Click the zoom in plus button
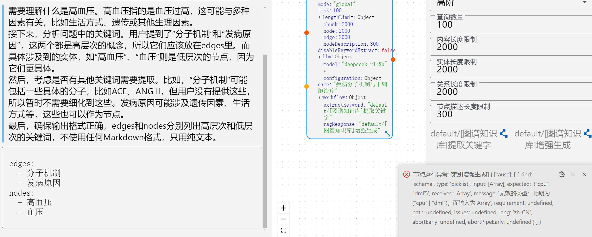592x237 pixels. [284, 208]
